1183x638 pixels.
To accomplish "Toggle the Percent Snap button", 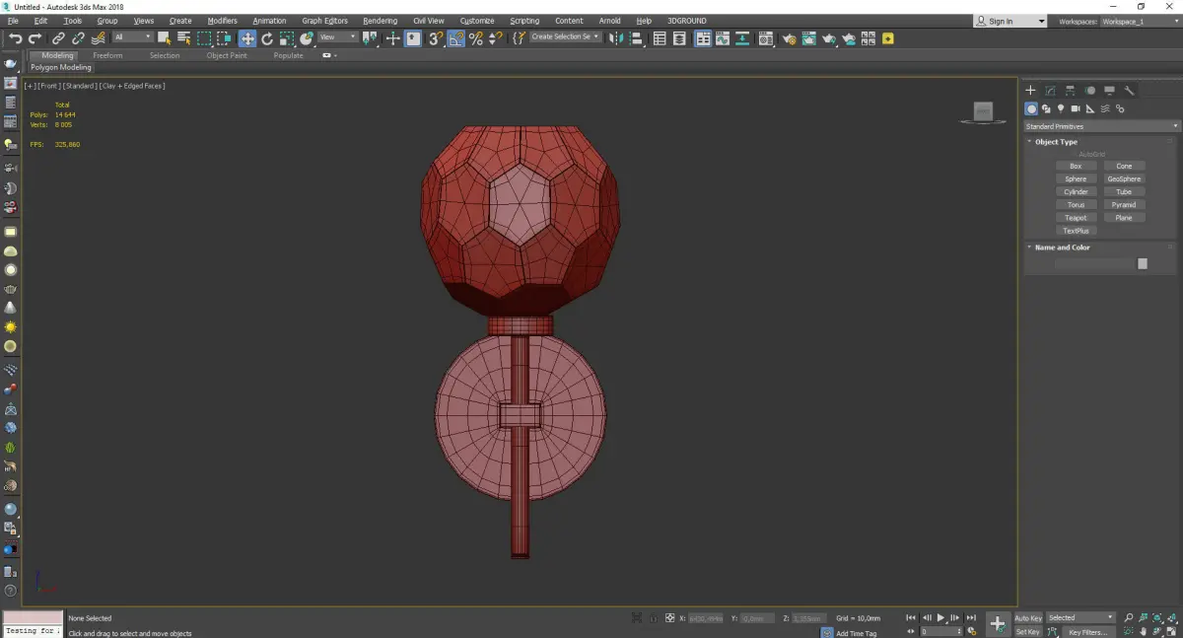I will point(476,38).
